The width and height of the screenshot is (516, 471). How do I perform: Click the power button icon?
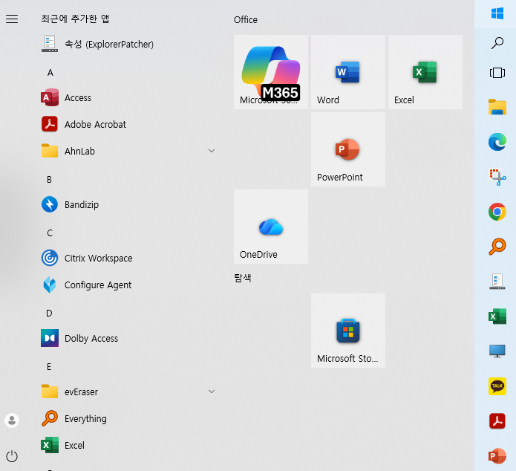tap(12, 456)
